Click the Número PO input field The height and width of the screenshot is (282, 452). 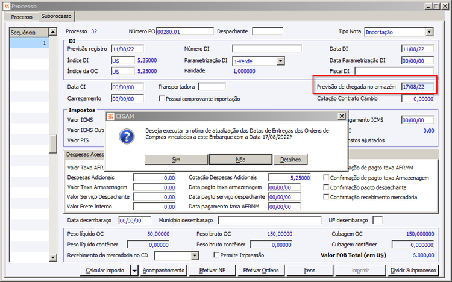pos(185,31)
